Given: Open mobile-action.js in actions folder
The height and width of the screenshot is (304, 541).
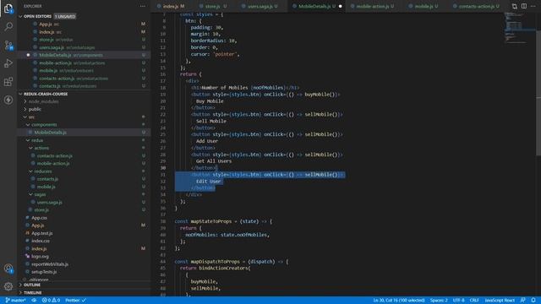Looking at the screenshot, I should pos(84,163).
